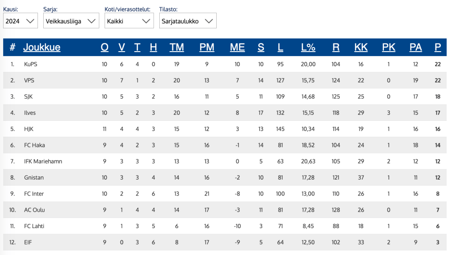Select the IFK Mariehamn team row
451x255 pixels.
[x=43, y=161]
